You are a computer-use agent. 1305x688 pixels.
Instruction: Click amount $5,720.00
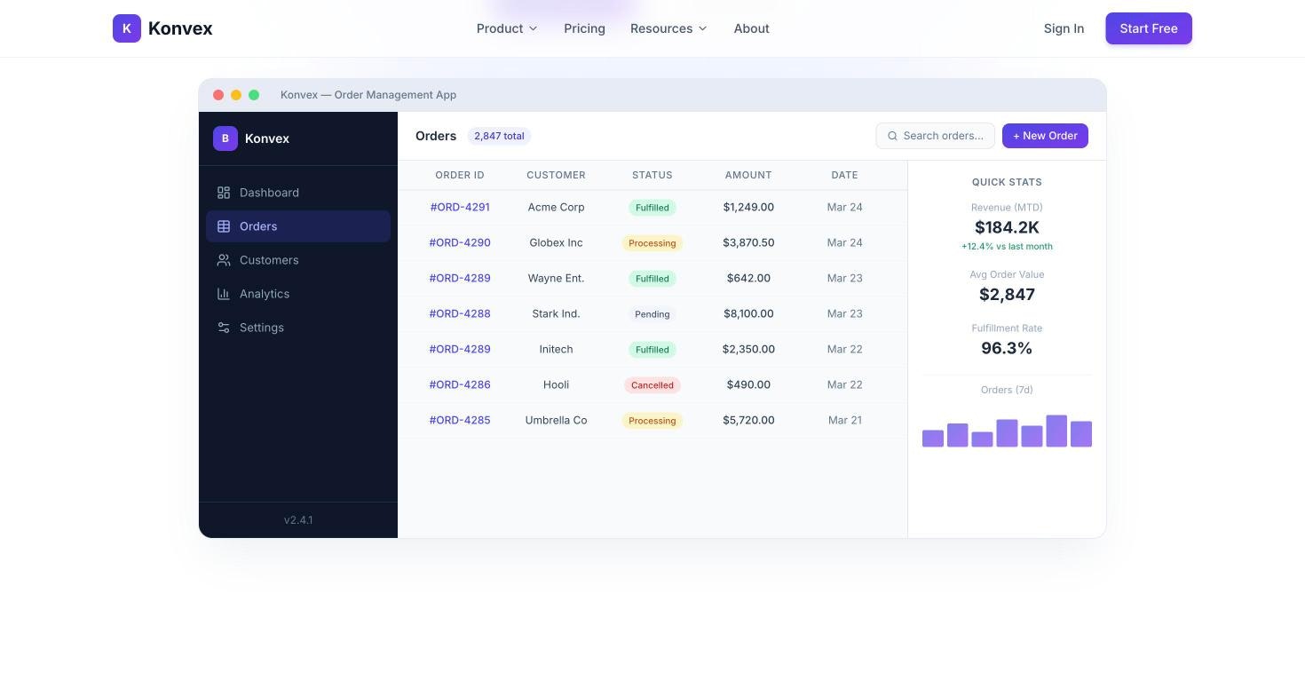click(748, 420)
